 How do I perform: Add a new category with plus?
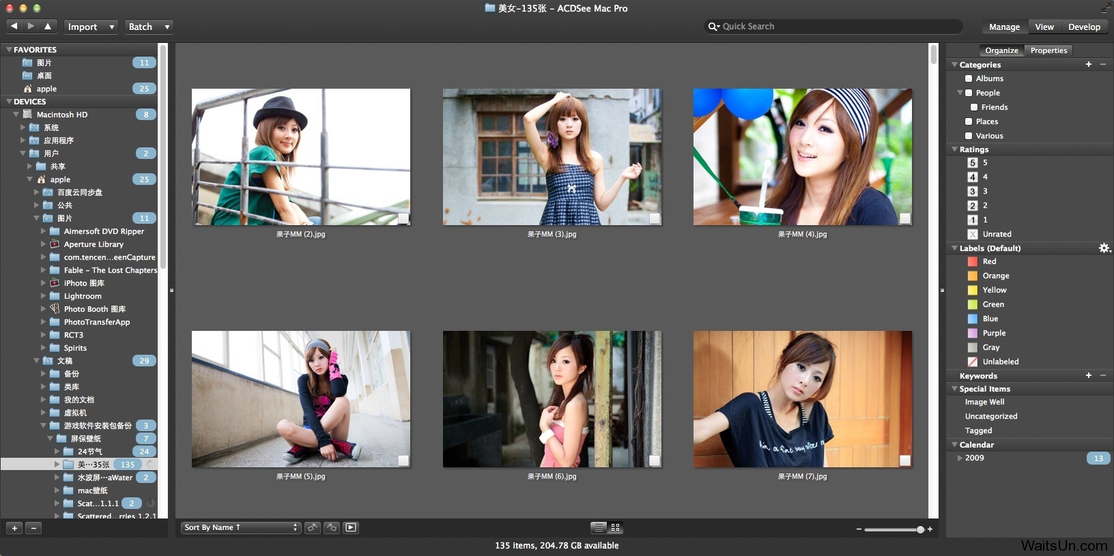pos(1089,64)
